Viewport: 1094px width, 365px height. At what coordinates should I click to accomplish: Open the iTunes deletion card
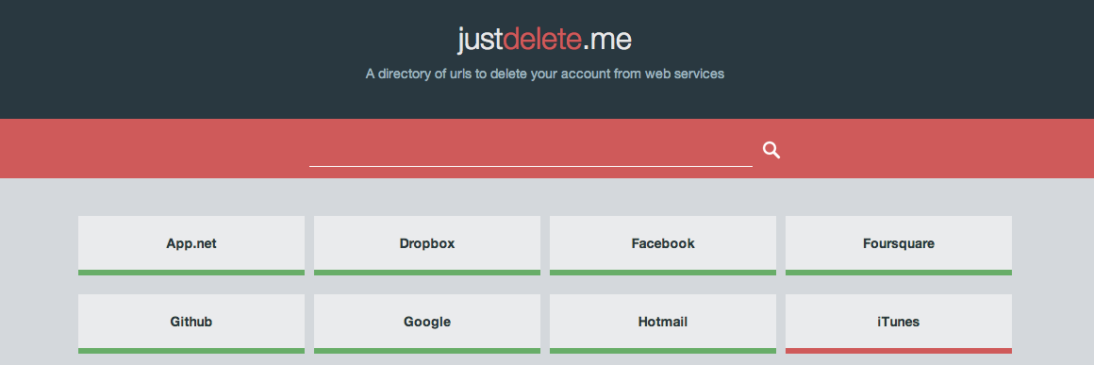coord(899,322)
